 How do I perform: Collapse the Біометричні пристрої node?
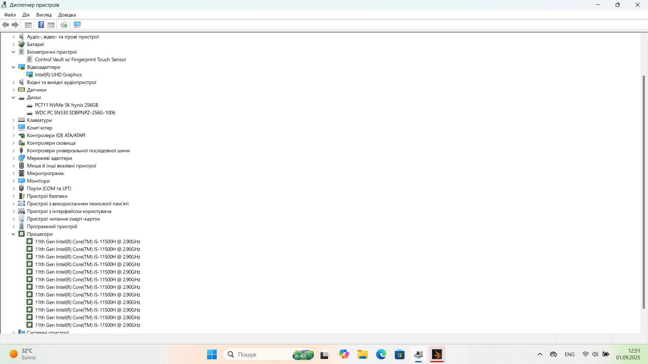click(x=14, y=52)
